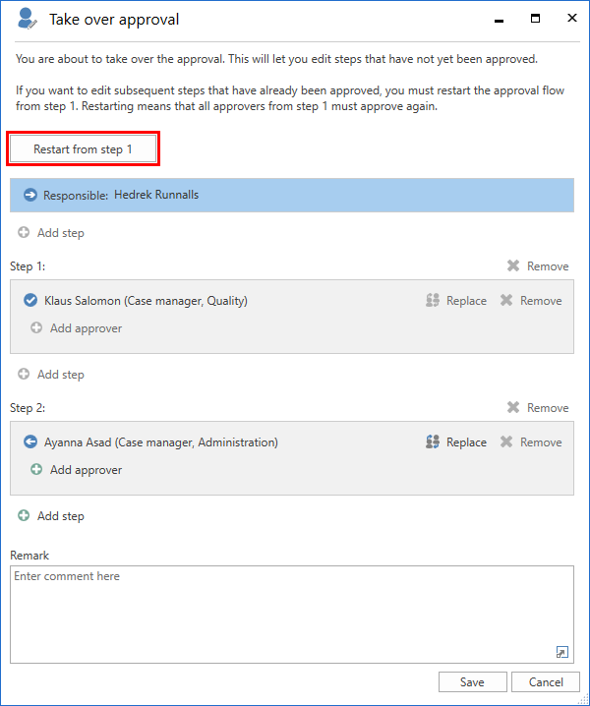This screenshot has width=590, height=706.
Task: Expand the remark box with corner icon
Action: [x=561, y=652]
